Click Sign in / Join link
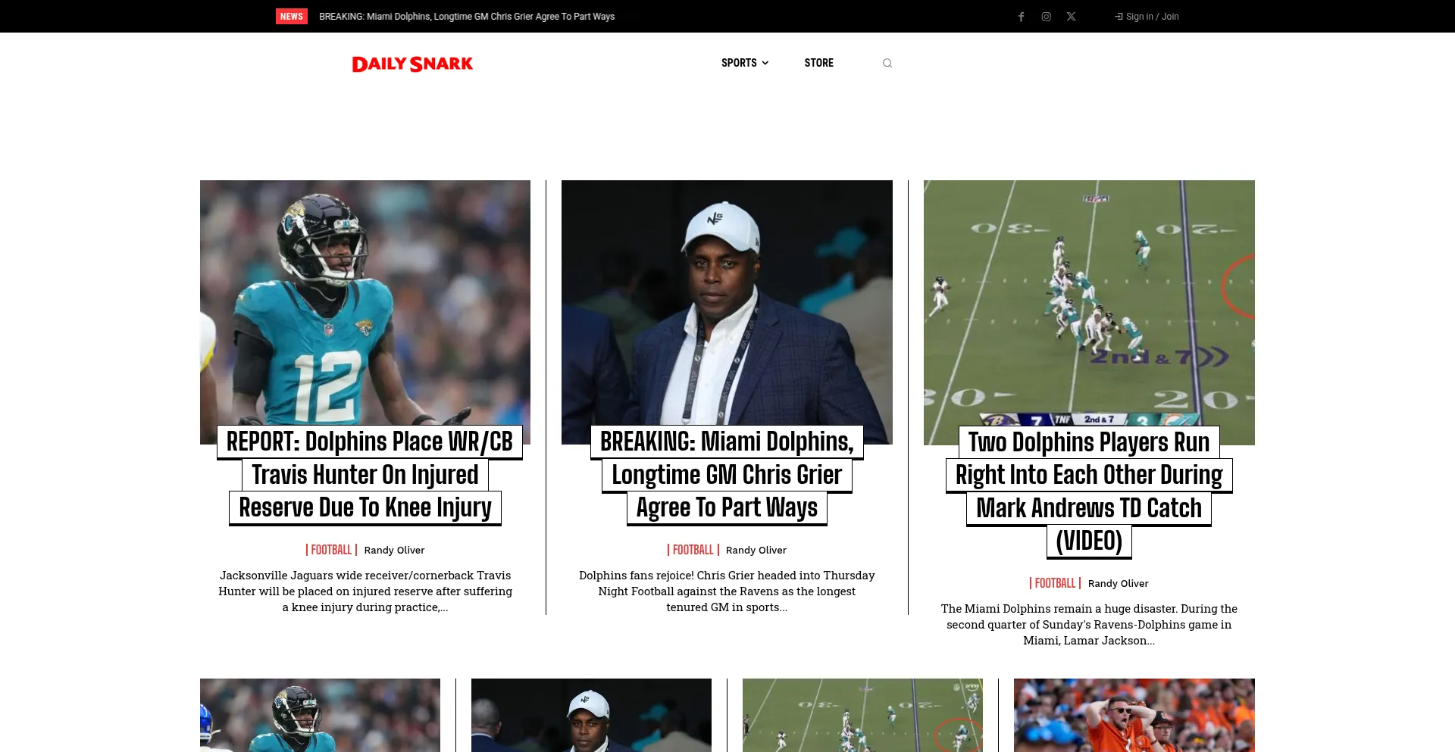 1147,17
